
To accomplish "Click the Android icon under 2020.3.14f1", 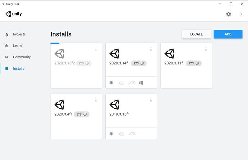I will [111, 83].
